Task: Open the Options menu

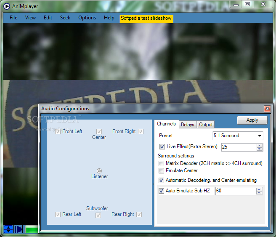Action: click(87, 18)
